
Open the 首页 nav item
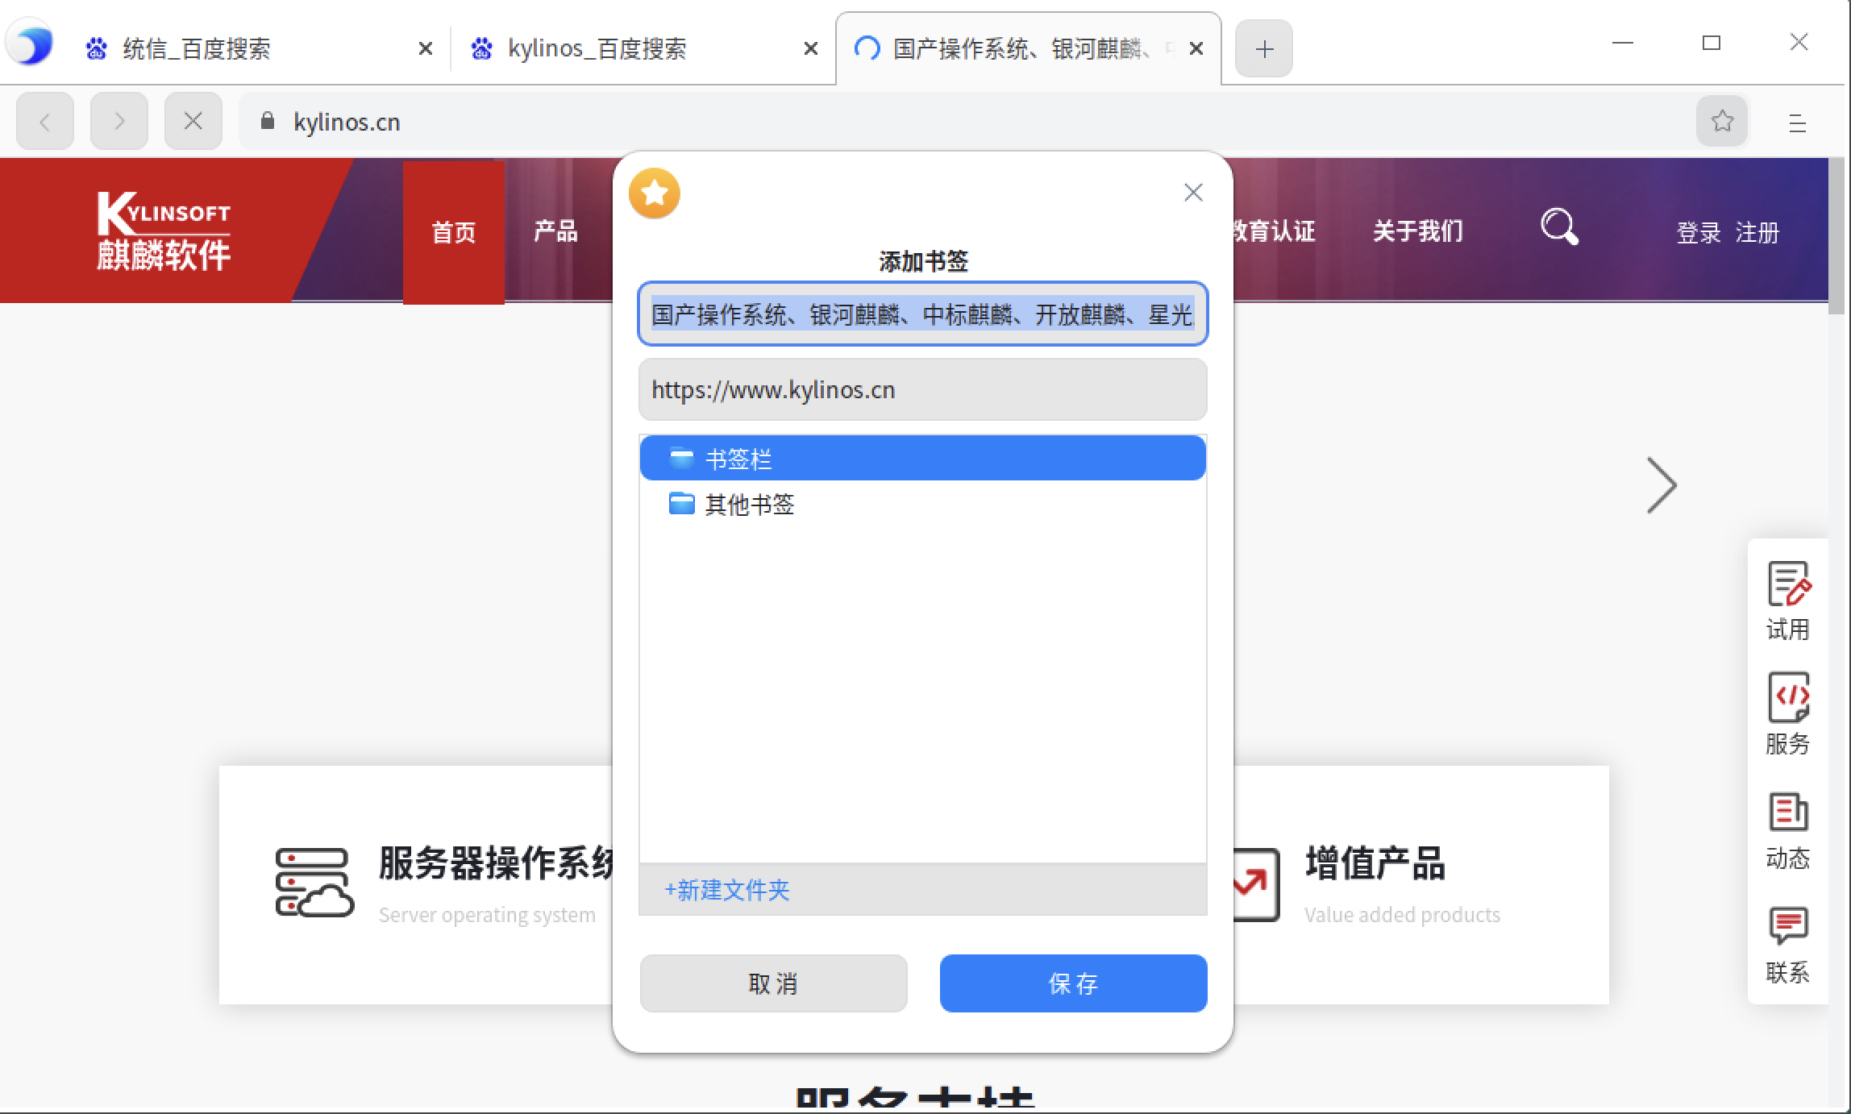[x=454, y=232]
